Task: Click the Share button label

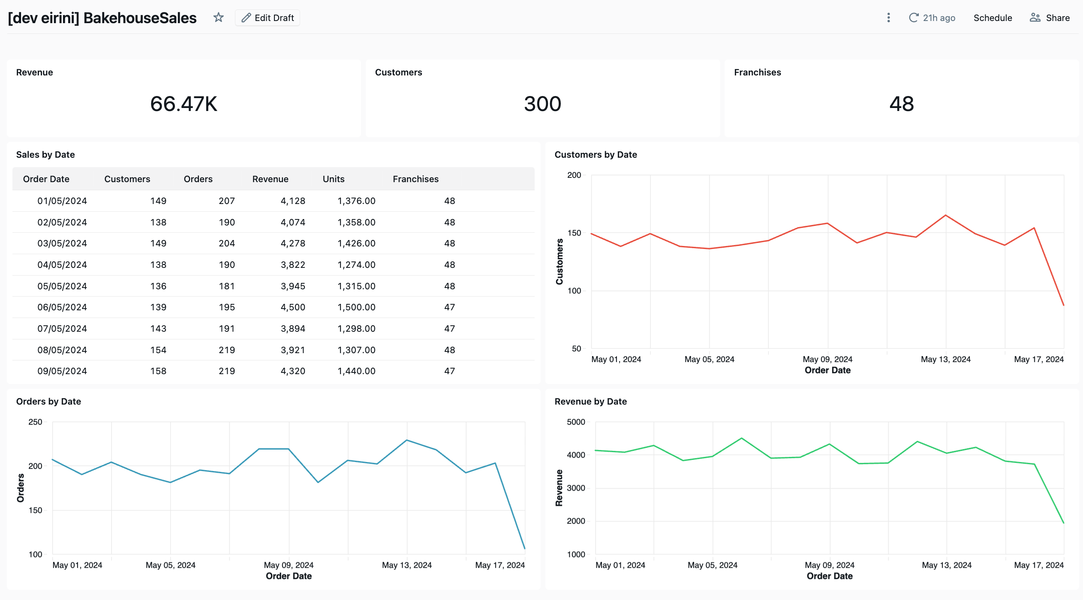Action: click(x=1058, y=18)
